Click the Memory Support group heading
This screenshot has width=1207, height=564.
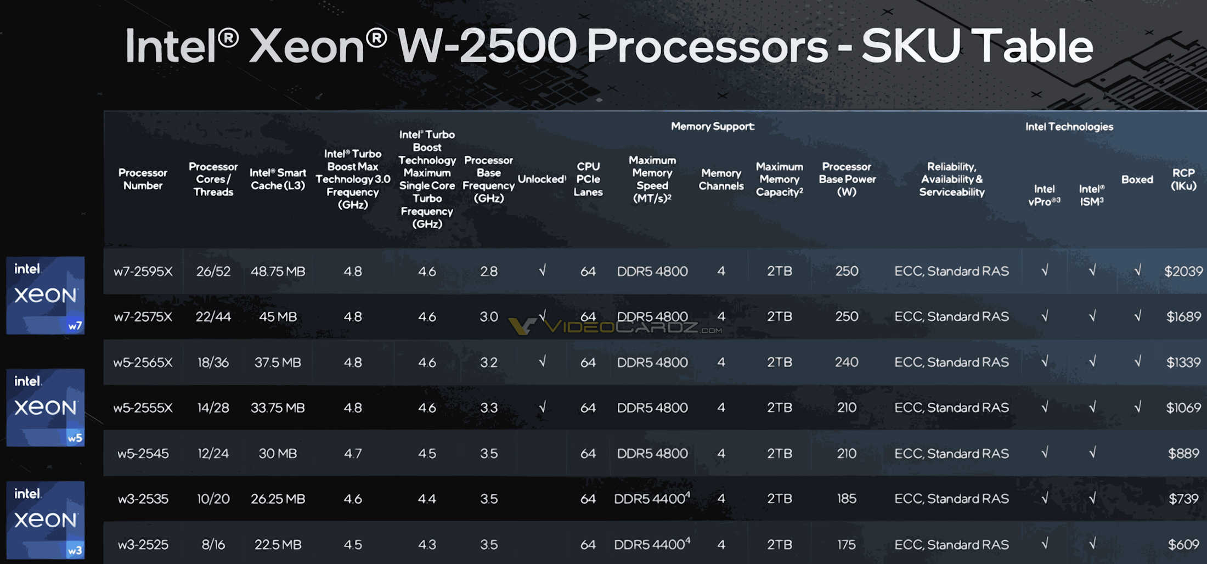[713, 127]
